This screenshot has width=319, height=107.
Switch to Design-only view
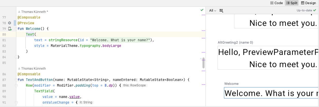coord(308,3)
